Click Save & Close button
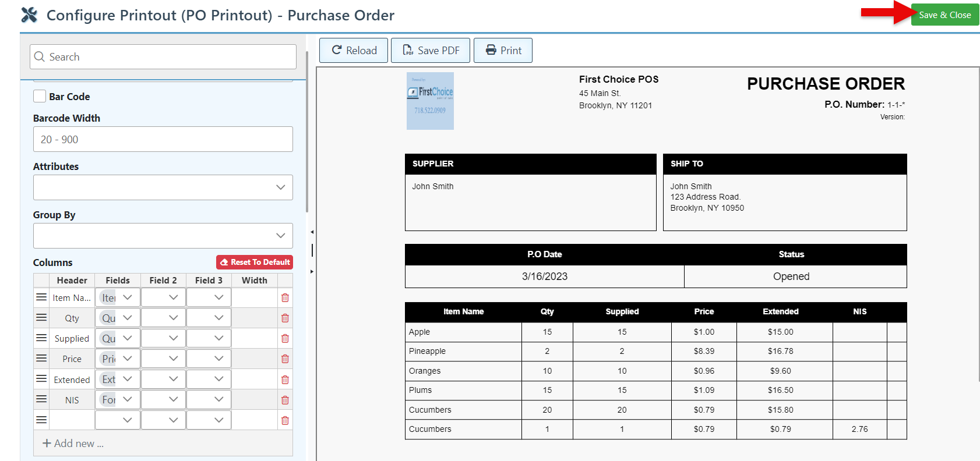 pos(944,15)
